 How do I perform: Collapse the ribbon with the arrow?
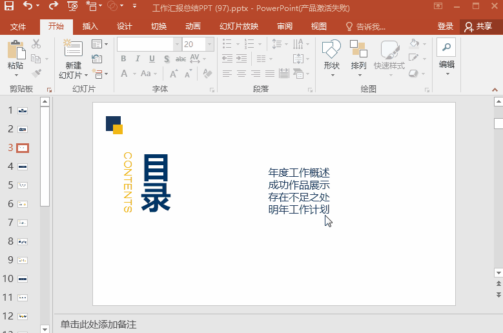(495, 90)
